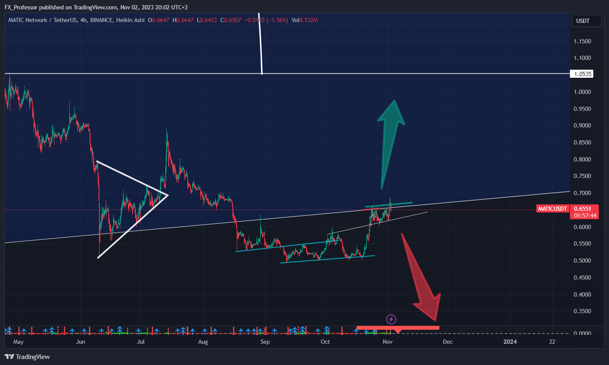Click the Sep label on time axis

tap(265, 342)
